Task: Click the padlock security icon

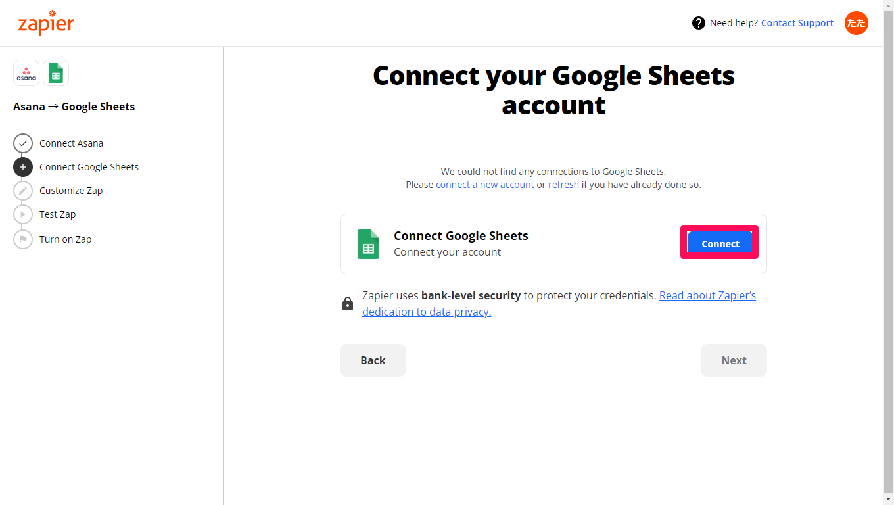Action: 348,303
